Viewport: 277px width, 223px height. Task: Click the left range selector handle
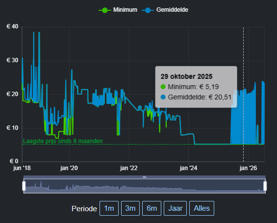click(24, 186)
